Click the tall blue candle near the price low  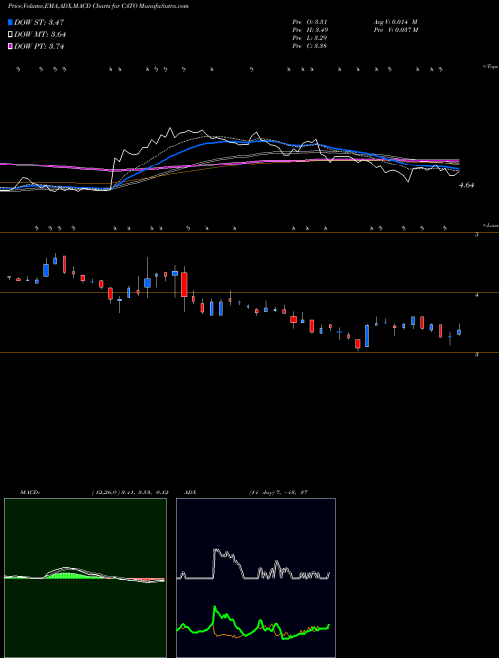(367, 336)
